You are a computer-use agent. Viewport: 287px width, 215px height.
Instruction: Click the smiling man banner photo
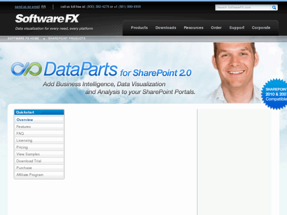pos(236,73)
